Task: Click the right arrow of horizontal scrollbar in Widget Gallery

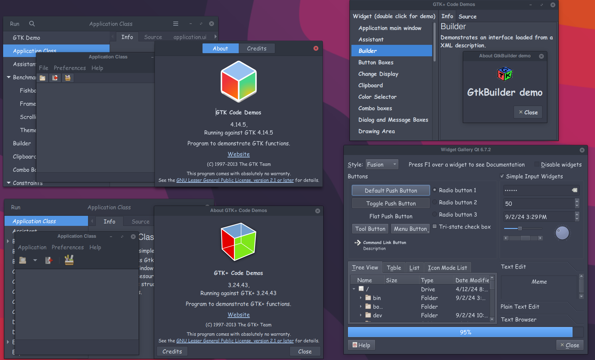Action: [x=540, y=238]
